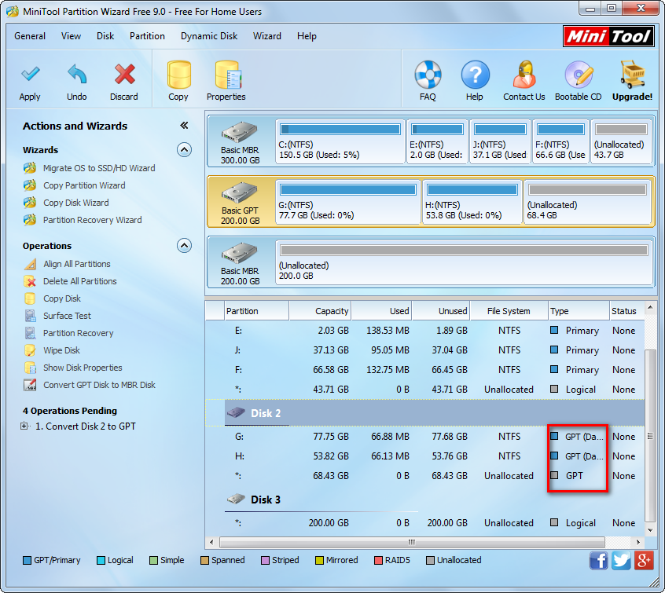665x593 pixels.
Task: Click the Contact Us icon
Action: (x=524, y=76)
